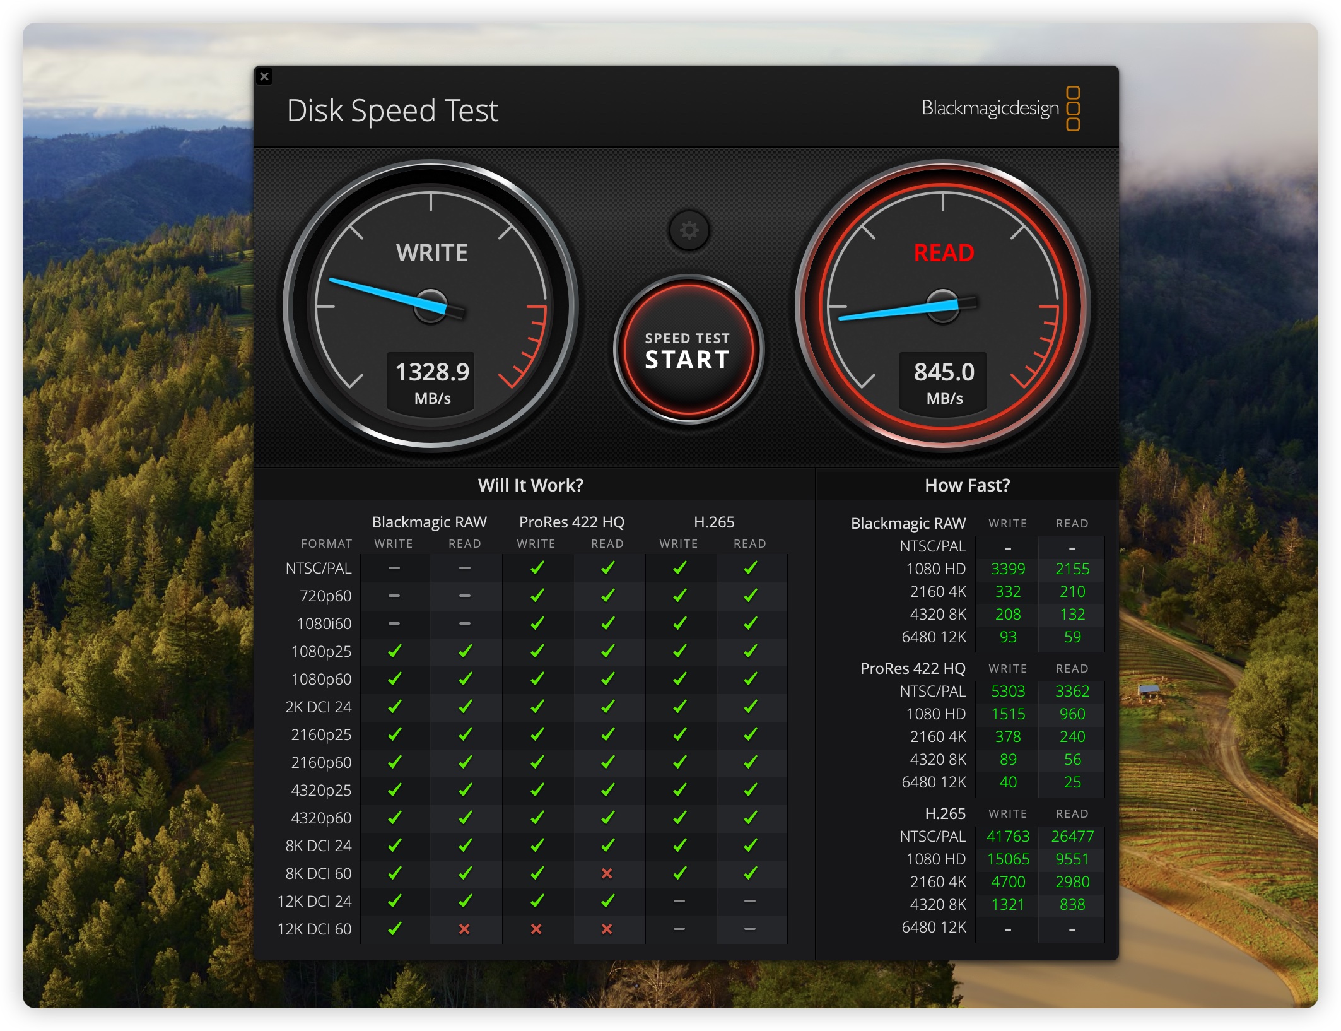
Task: Click green check for 8K DCI 24 Blackmagic RAW read
Action: click(x=465, y=845)
